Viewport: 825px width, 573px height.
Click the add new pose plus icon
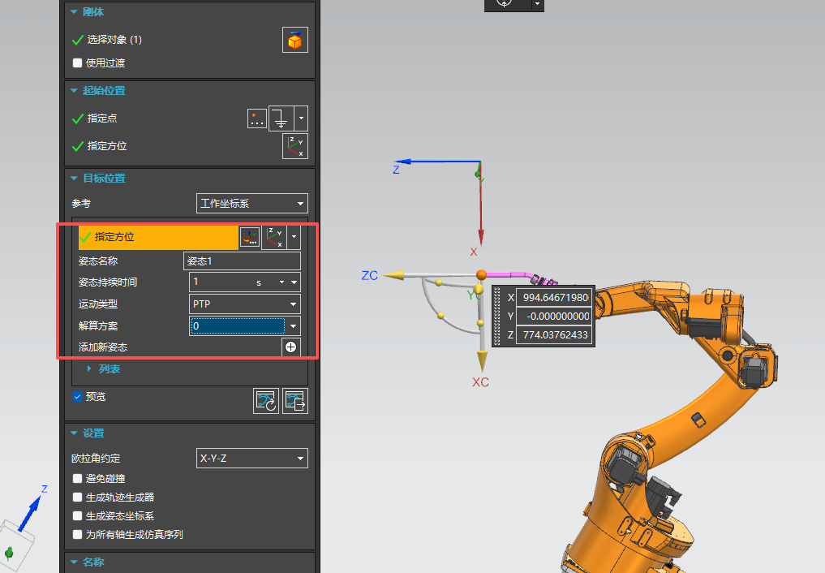coord(290,347)
